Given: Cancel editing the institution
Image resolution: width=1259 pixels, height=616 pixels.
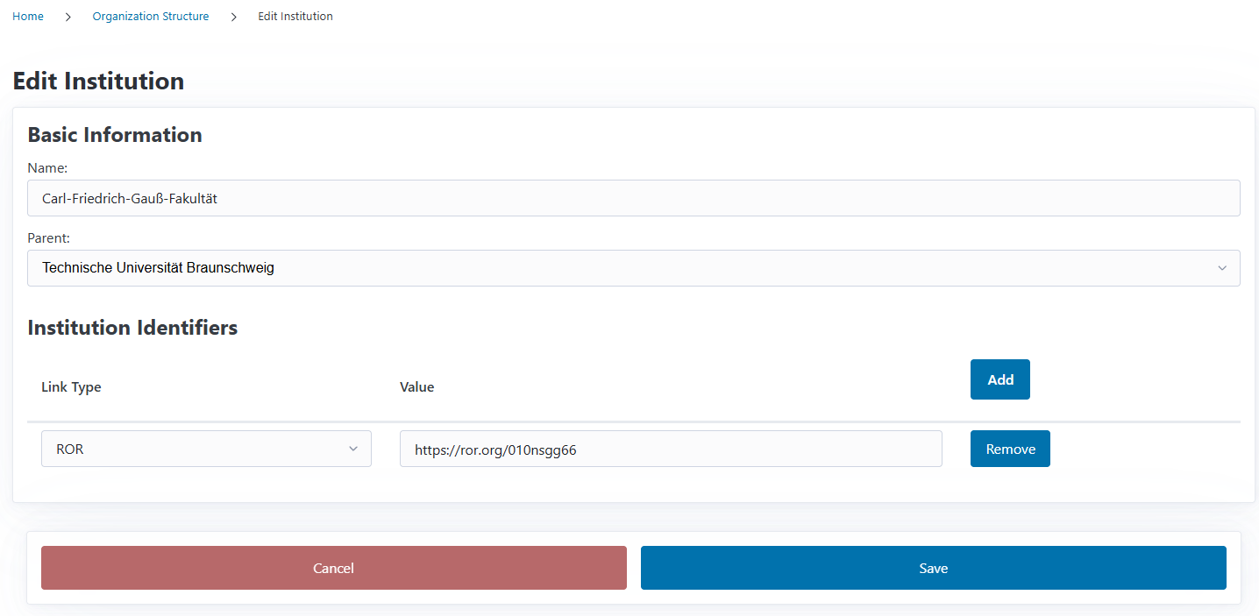Looking at the screenshot, I should click(x=333, y=568).
